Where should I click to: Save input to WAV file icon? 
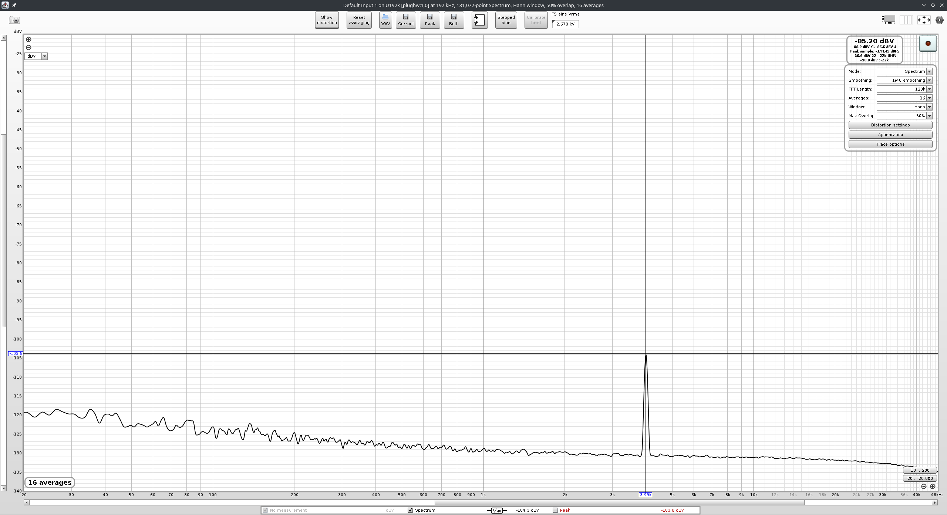coord(385,20)
